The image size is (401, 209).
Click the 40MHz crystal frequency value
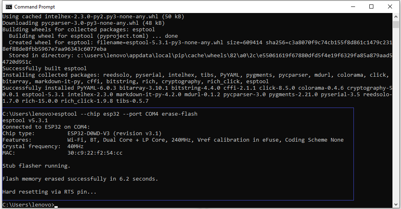click(76, 147)
